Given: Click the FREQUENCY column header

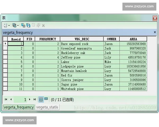Looking at the screenshot, I should (x=47, y=39).
